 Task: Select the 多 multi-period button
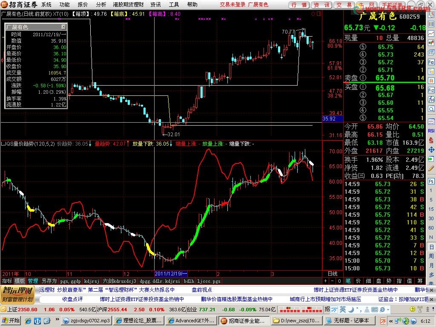tap(431, 275)
